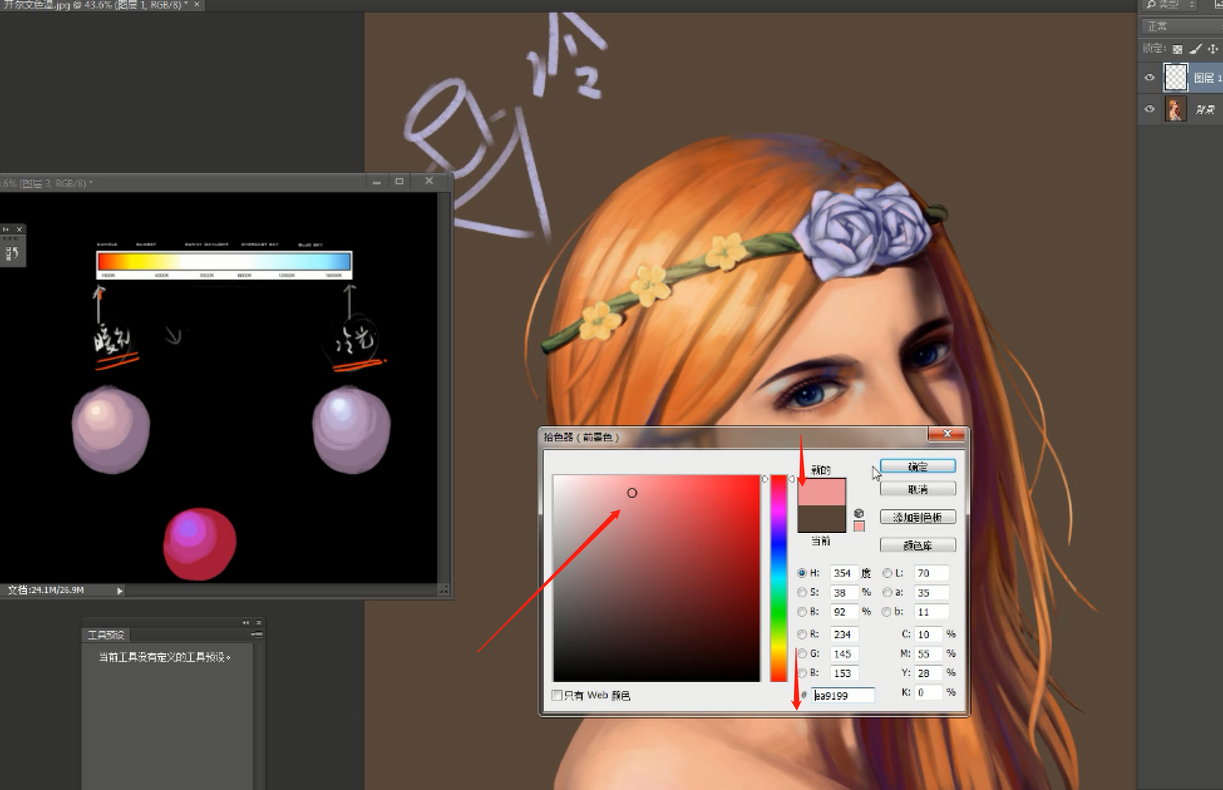
Task: Open the tool presets panel menu icon
Action: (x=257, y=635)
